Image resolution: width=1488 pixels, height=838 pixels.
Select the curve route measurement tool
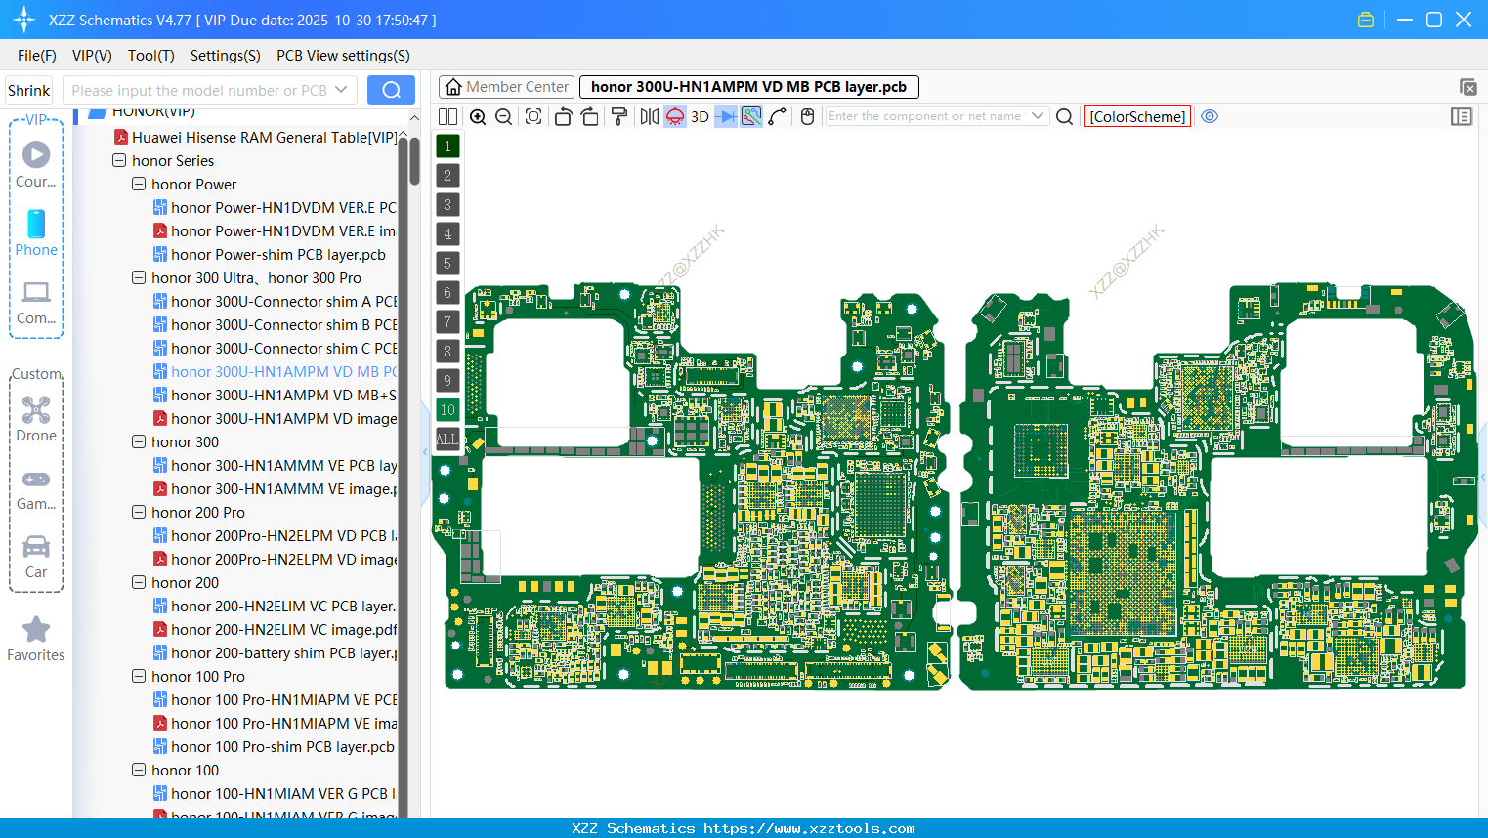pos(778,117)
